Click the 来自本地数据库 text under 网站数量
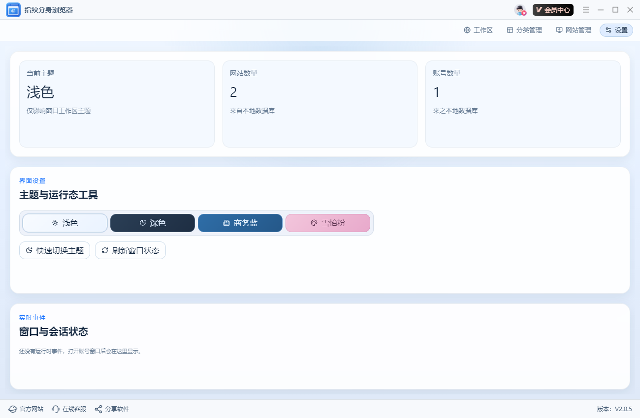Image resolution: width=640 pixels, height=418 pixels. [x=252, y=111]
